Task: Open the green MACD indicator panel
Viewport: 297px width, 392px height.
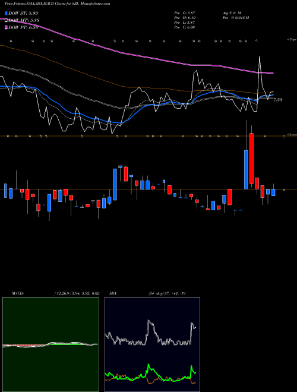Action: pos(50,344)
